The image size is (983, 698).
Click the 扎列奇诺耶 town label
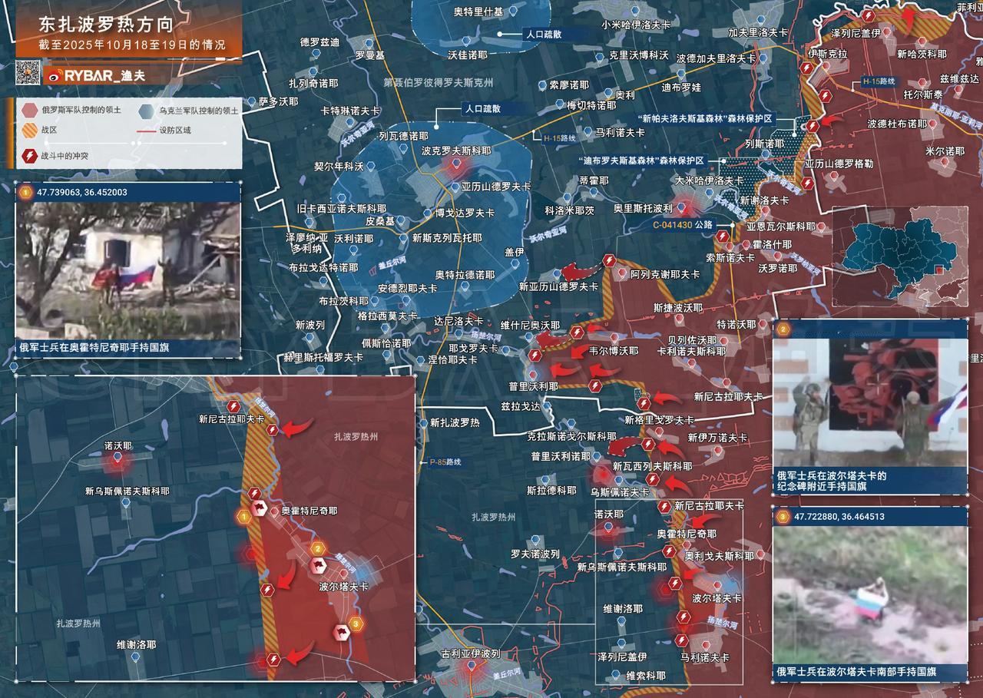[x=313, y=82]
